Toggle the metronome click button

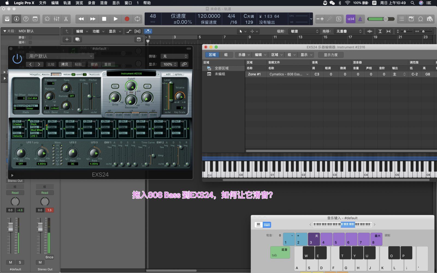[x=360, y=19]
